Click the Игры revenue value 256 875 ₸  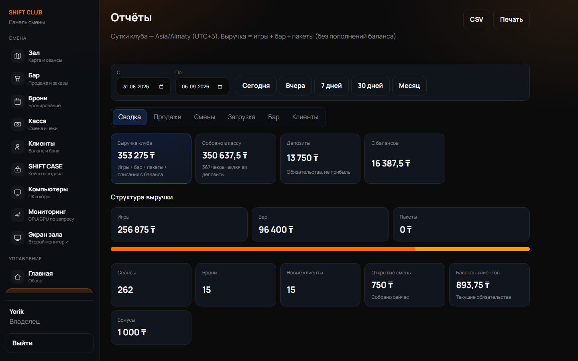tap(136, 230)
